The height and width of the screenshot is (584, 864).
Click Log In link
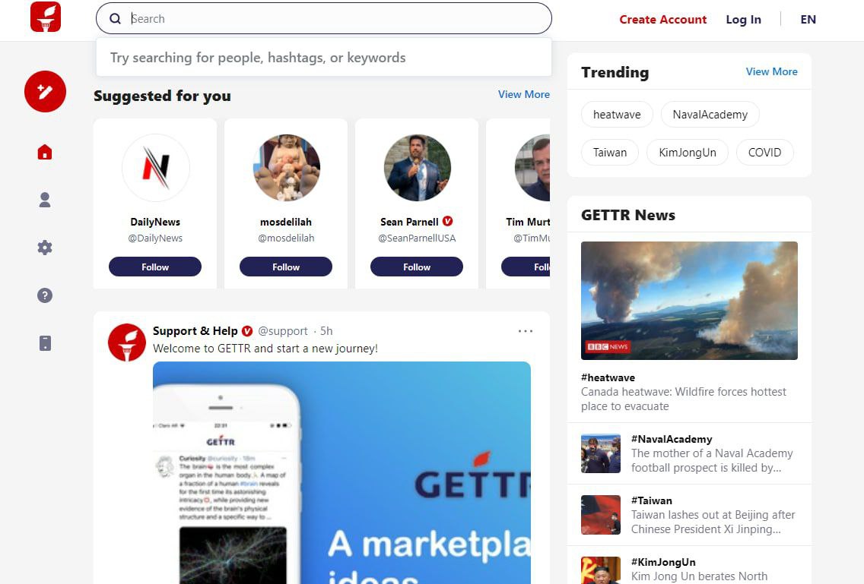(x=743, y=19)
